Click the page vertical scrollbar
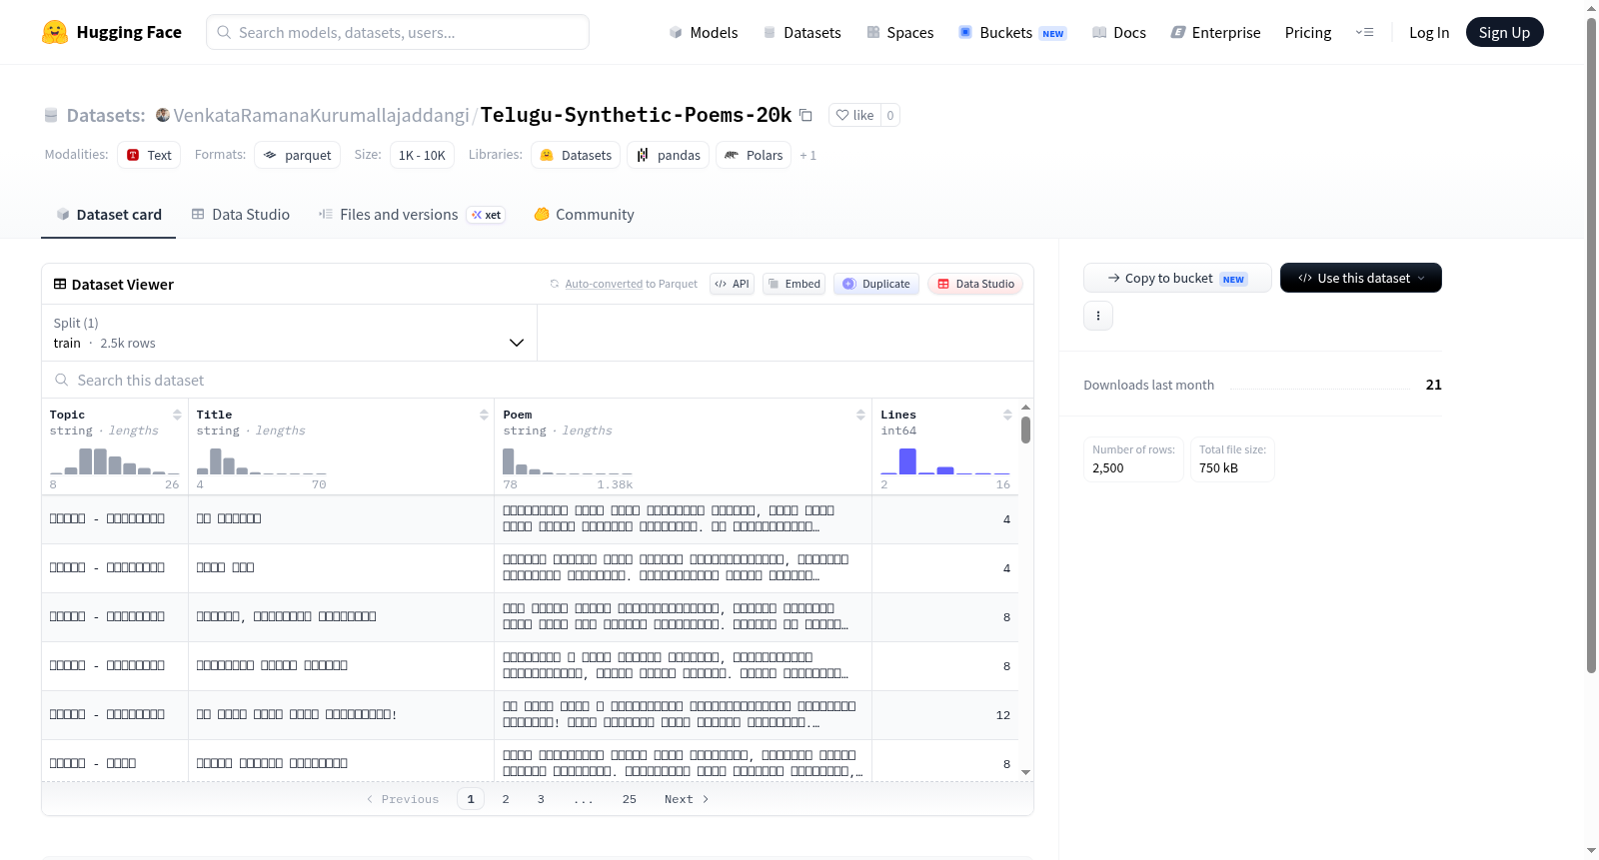 click(1591, 346)
